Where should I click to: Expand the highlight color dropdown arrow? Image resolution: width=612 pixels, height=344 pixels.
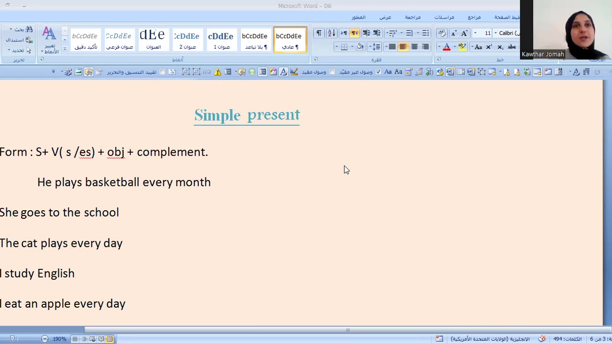pos(455,47)
